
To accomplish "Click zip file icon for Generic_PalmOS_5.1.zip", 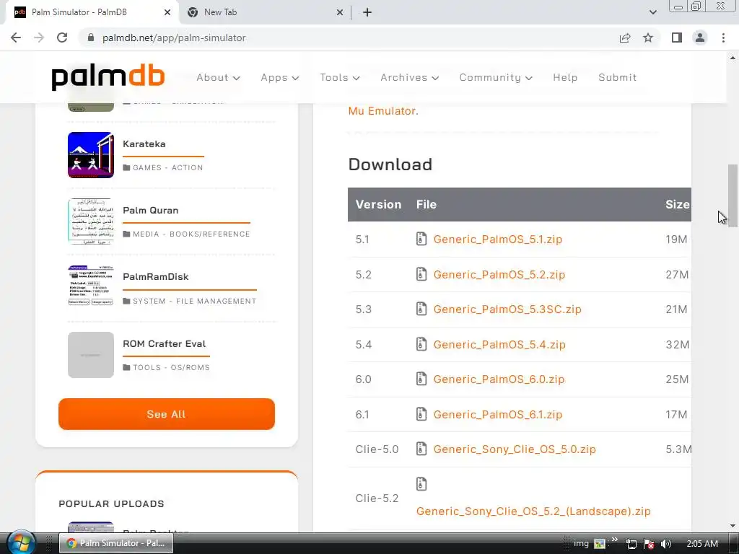I will (421, 239).
